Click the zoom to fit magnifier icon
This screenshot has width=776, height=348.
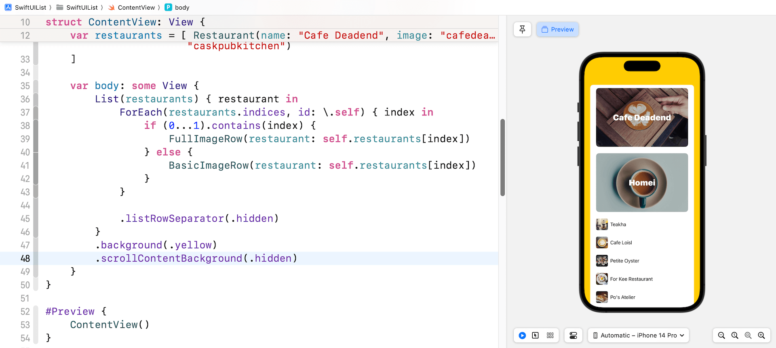[748, 335]
